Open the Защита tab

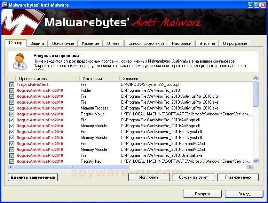tap(37, 43)
